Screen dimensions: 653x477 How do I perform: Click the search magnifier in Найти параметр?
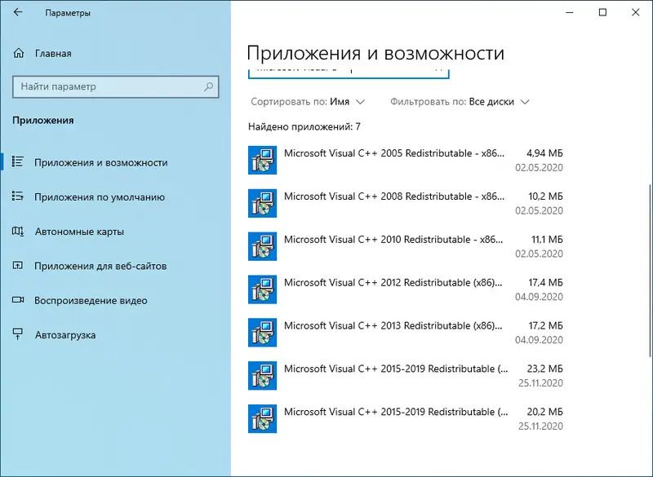(x=208, y=86)
